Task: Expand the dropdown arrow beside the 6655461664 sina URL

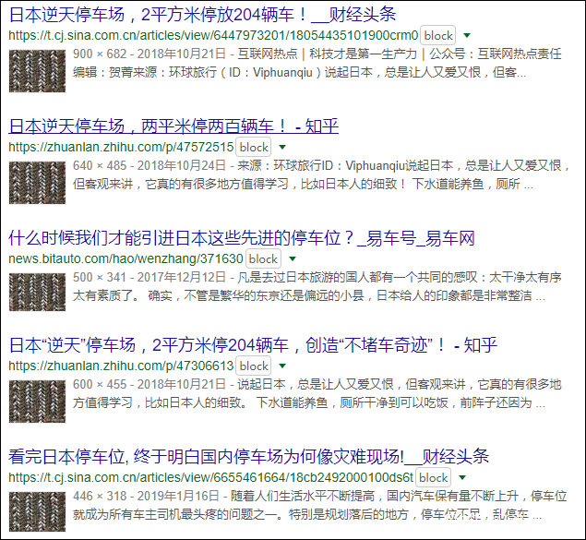Action: [462, 477]
